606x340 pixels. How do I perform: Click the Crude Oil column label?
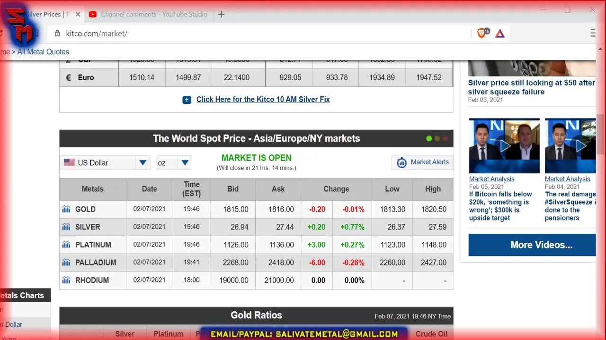click(x=431, y=334)
